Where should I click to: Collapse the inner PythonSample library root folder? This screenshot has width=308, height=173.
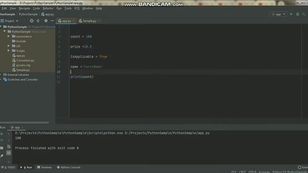pos(4,31)
